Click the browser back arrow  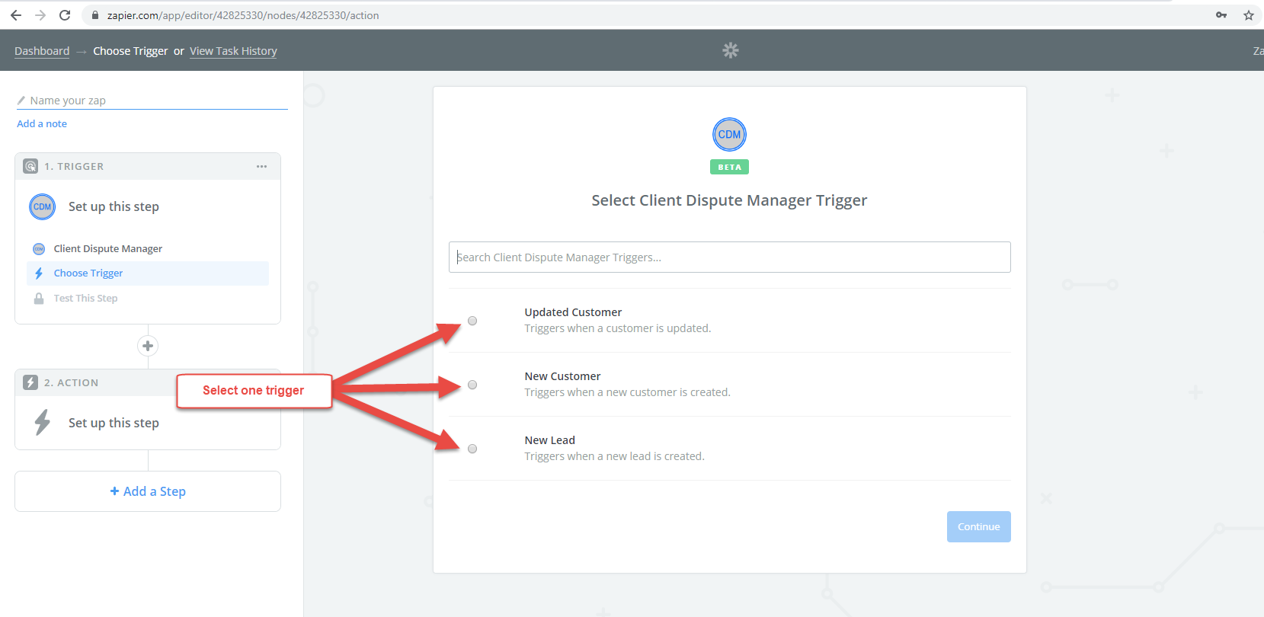(x=16, y=15)
